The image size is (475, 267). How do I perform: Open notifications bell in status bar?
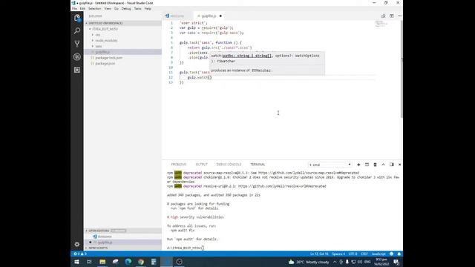click(x=399, y=254)
